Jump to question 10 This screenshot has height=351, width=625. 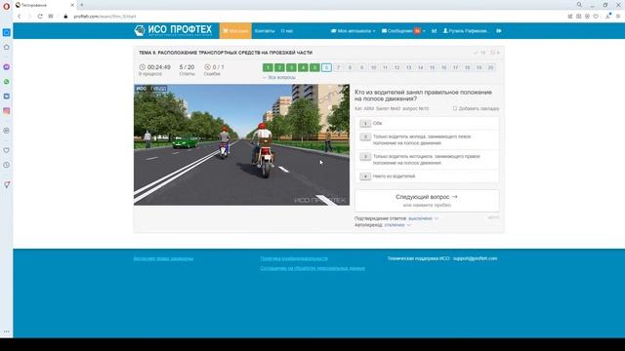point(373,67)
